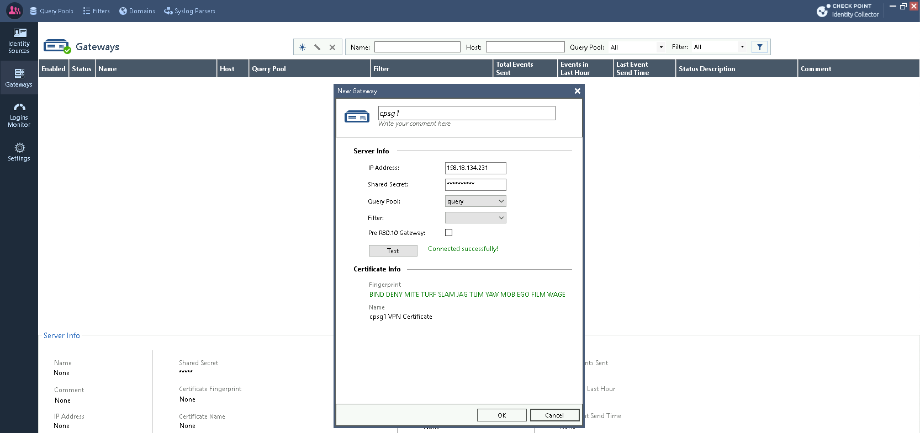The height and width of the screenshot is (433, 920).
Task: Open the Domains menu
Action: click(x=137, y=11)
